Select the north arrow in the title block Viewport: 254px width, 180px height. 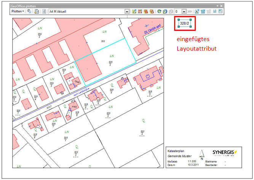pos(203,154)
